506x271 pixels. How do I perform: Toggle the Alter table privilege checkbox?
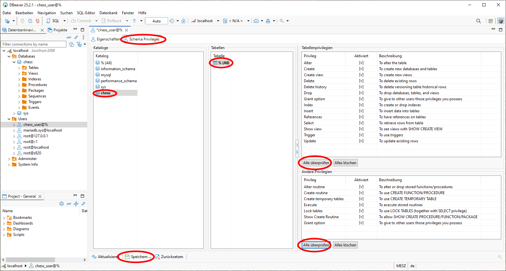361,63
